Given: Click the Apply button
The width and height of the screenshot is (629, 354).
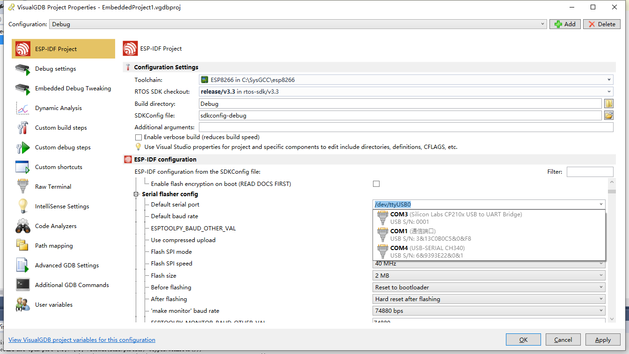Looking at the screenshot, I should click(603, 340).
